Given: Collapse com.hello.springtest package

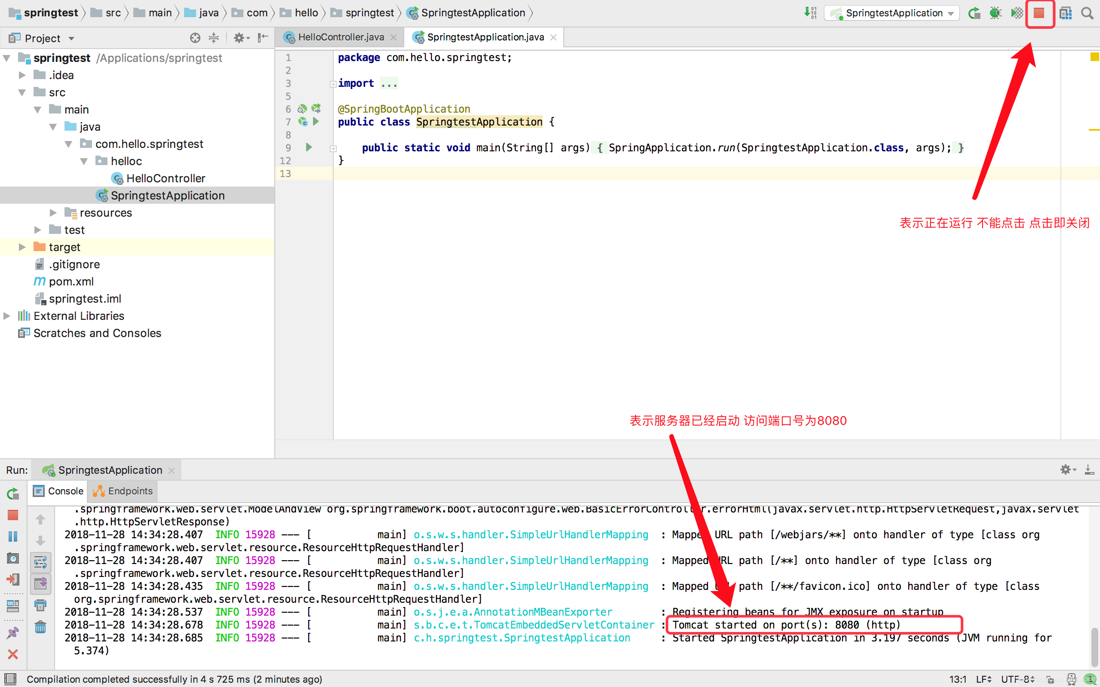Looking at the screenshot, I should pos(69,144).
